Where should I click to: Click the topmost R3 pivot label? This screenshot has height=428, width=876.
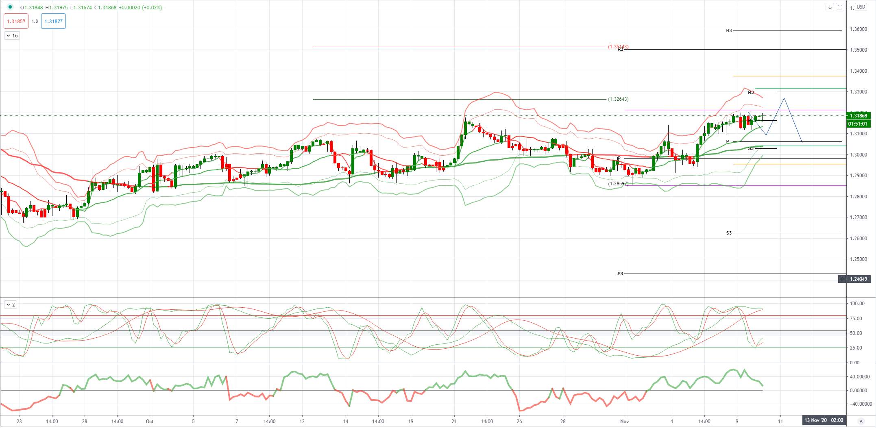click(x=729, y=30)
